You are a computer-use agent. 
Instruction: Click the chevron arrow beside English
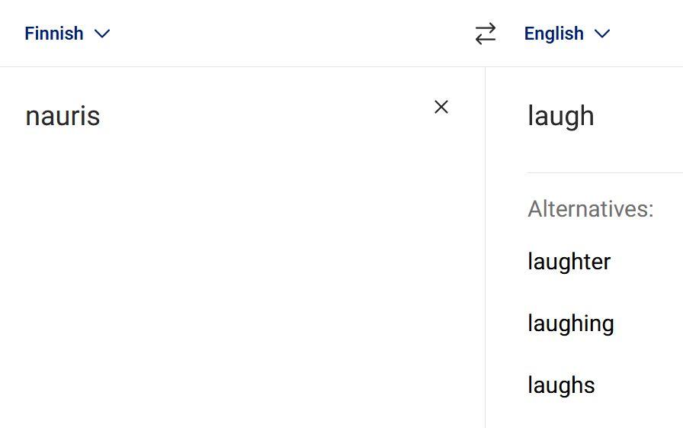[x=602, y=34]
